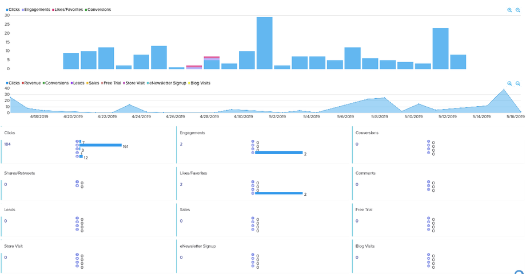Viewport: 526px width, 274px height.
Task: Toggle Likes/Favorites series in bar chart legend
Action: click(67, 10)
